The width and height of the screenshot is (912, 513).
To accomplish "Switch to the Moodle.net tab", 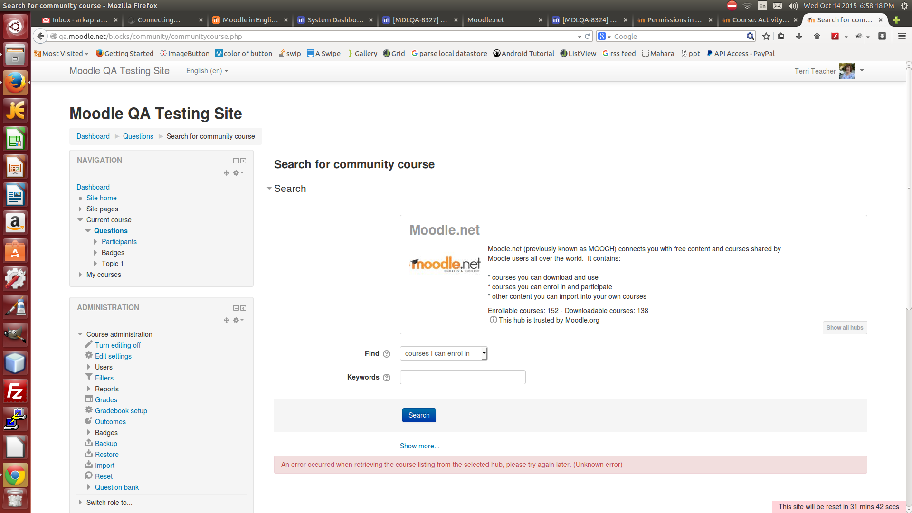I will tap(503, 20).
